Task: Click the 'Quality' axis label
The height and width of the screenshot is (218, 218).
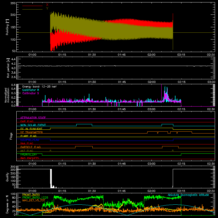Action: [7, 177]
